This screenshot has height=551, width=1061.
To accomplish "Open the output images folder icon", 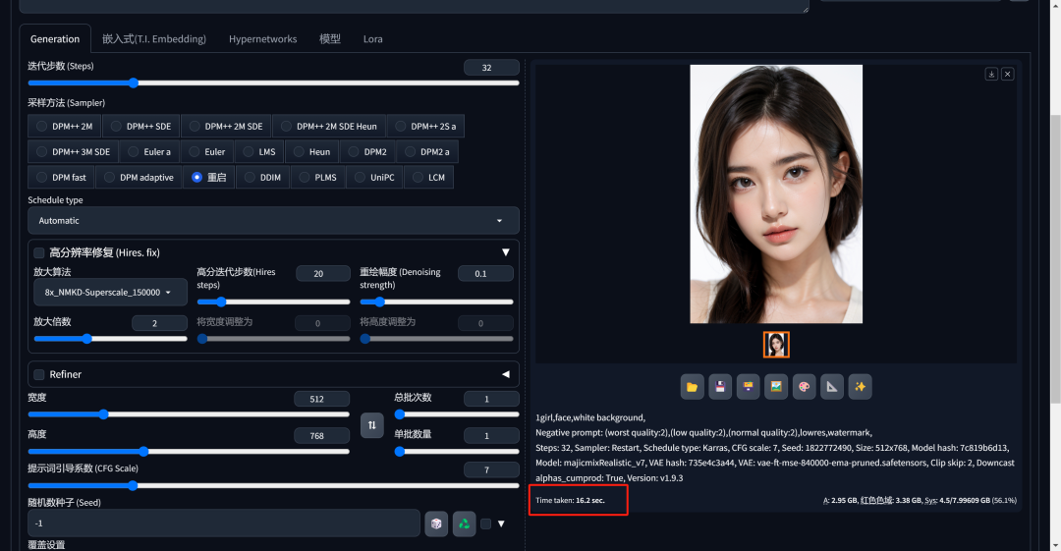I will [x=693, y=387].
